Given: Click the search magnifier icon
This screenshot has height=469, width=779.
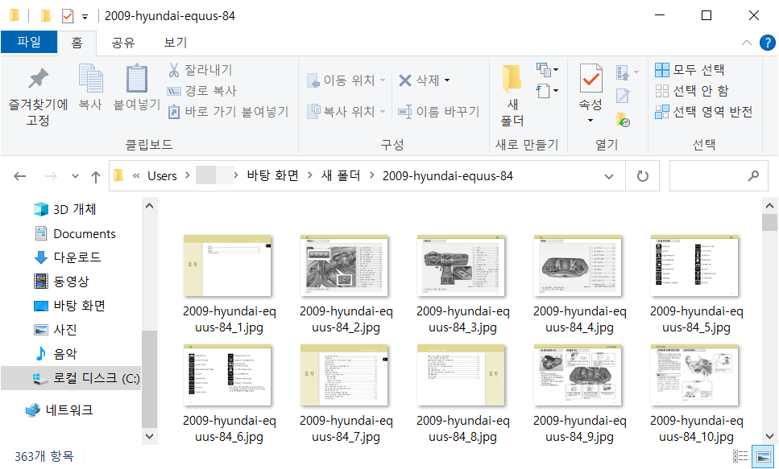Looking at the screenshot, I should coord(754,175).
